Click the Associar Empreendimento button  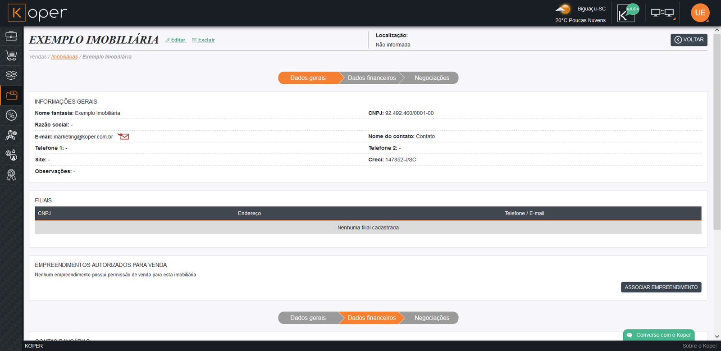click(x=661, y=287)
